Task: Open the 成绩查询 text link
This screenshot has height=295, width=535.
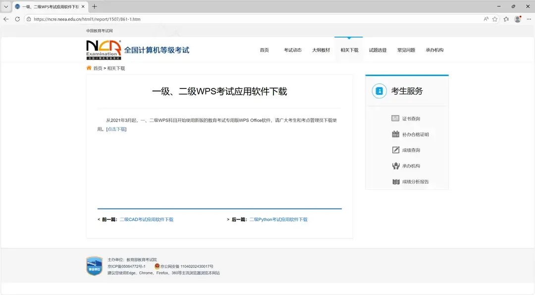Action: pyautogui.click(x=411, y=150)
